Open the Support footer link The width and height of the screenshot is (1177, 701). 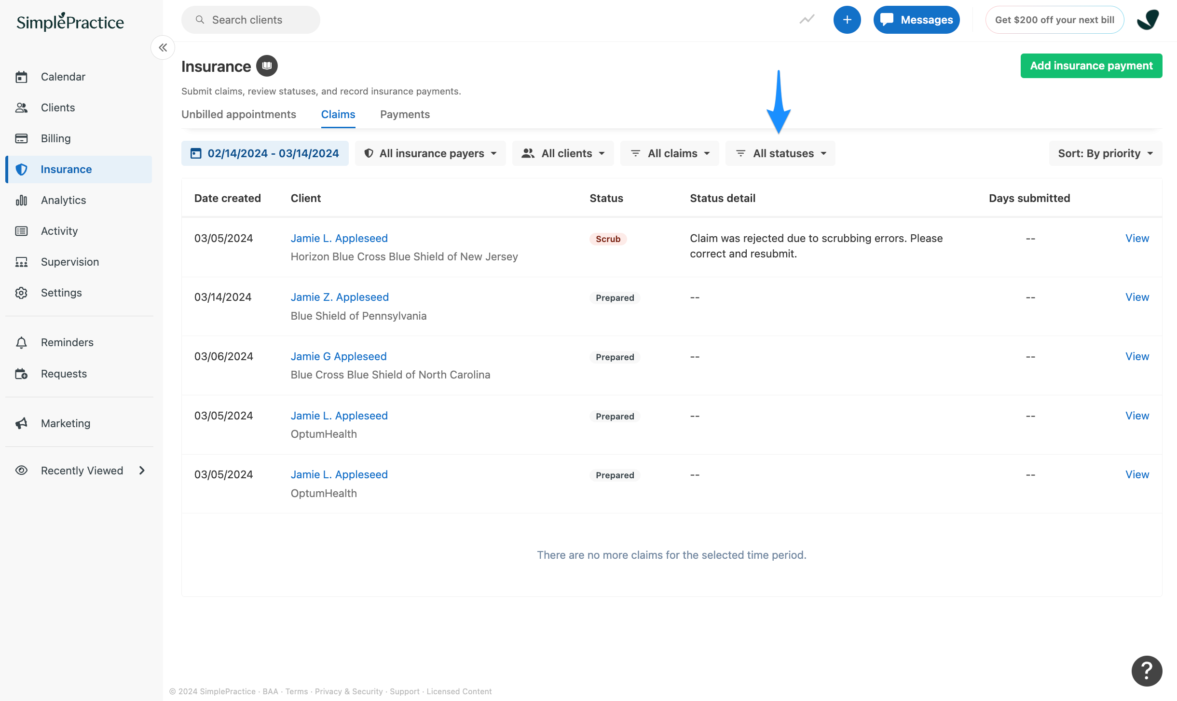(405, 691)
